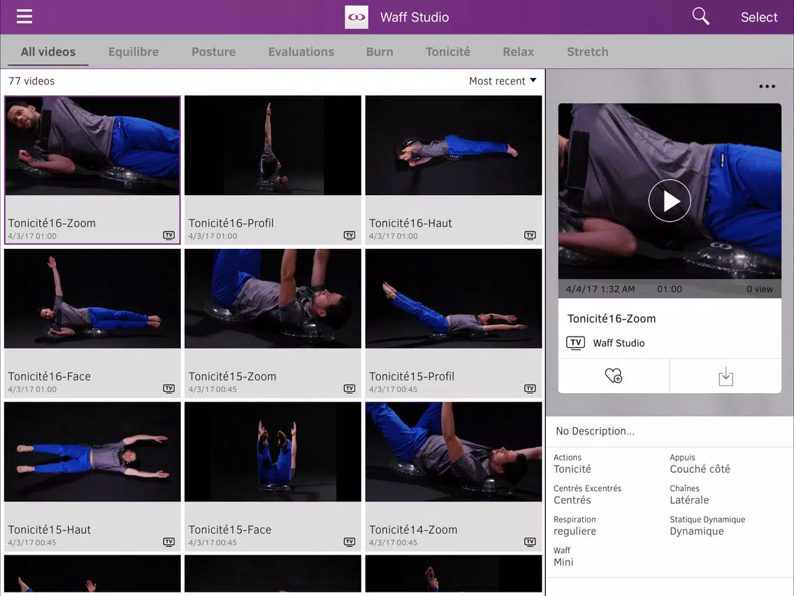The height and width of the screenshot is (596, 794).
Task: Click the 0 view counter
Action: tap(760, 290)
